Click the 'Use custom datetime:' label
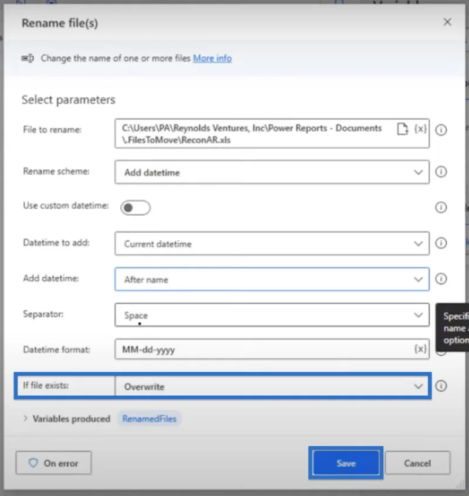Viewport: 469px width, 496px height. click(x=66, y=205)
